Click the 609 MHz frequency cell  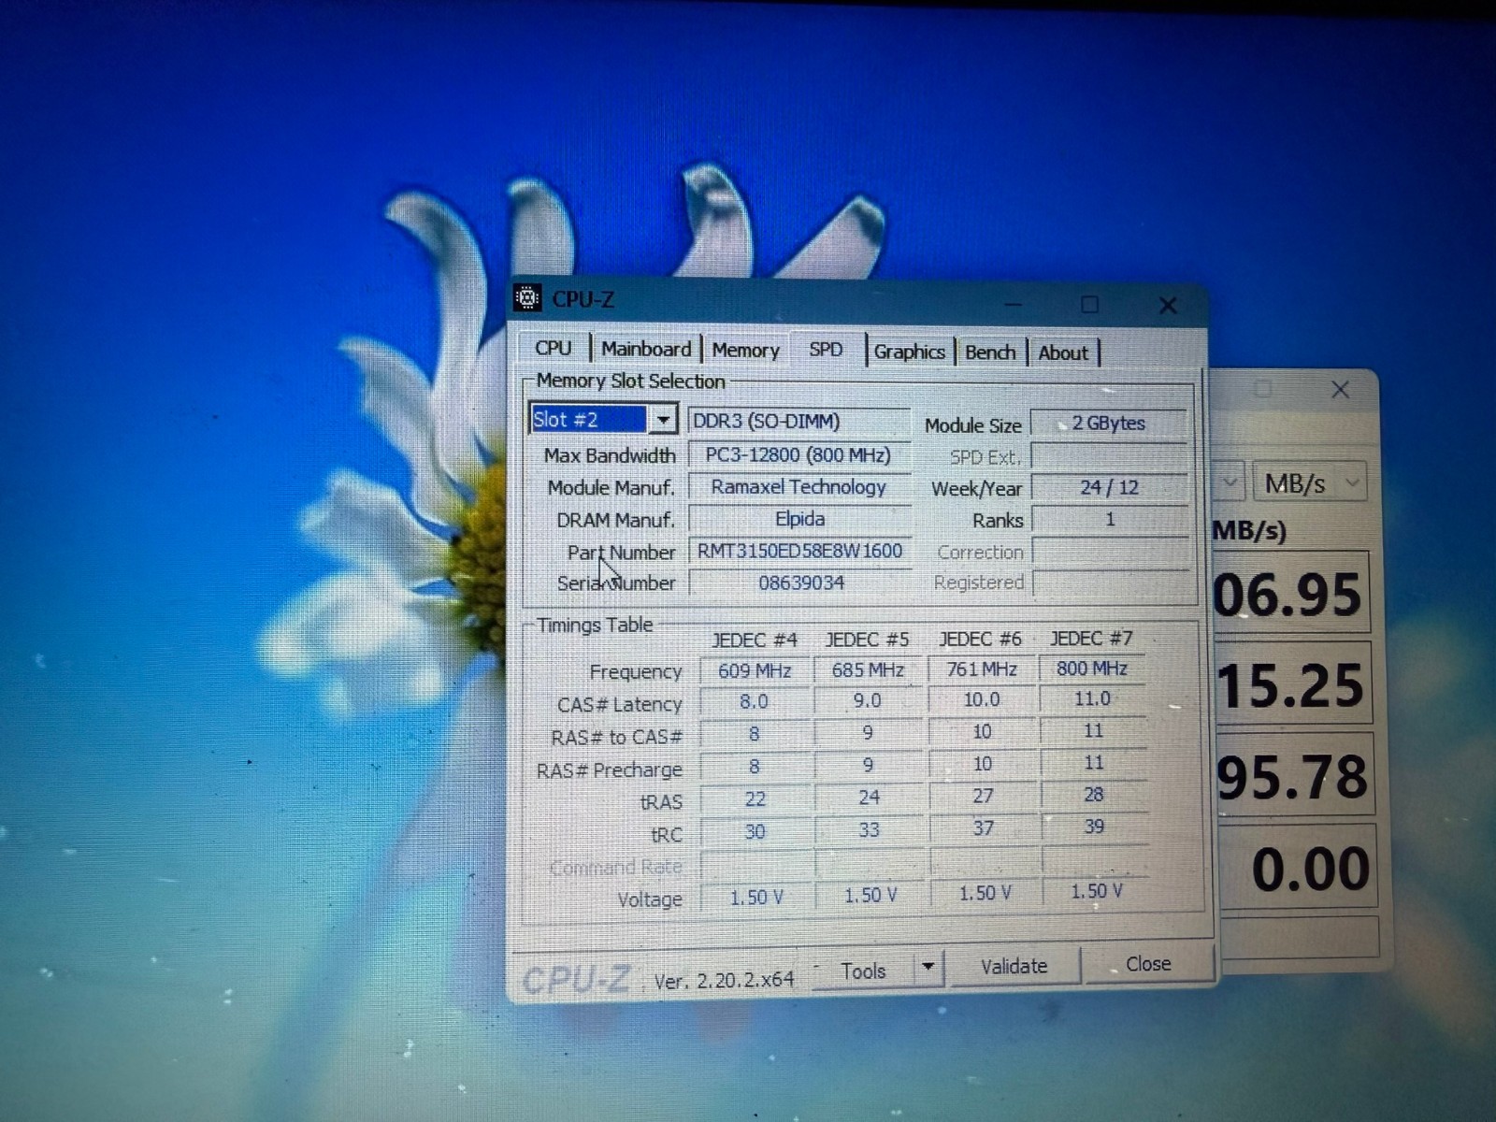pyautogui.click(x=755, y=671)
